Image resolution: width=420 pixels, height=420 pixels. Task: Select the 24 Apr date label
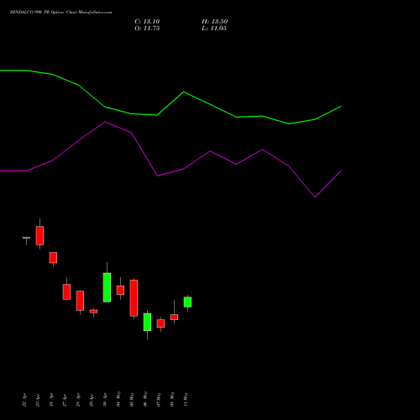tap(51, 400)
